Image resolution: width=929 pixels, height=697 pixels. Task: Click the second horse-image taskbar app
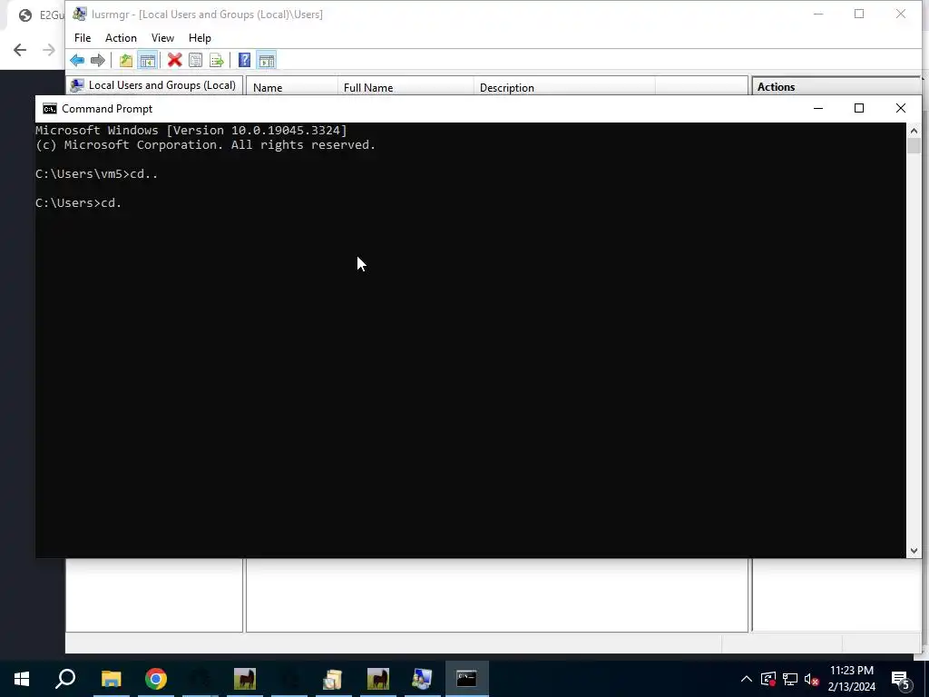pyautogui.click(x=377, y=679)
